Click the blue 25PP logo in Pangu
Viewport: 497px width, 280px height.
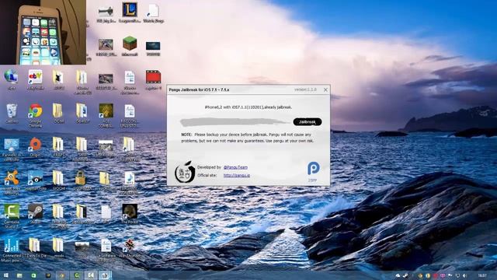(313, 171)
